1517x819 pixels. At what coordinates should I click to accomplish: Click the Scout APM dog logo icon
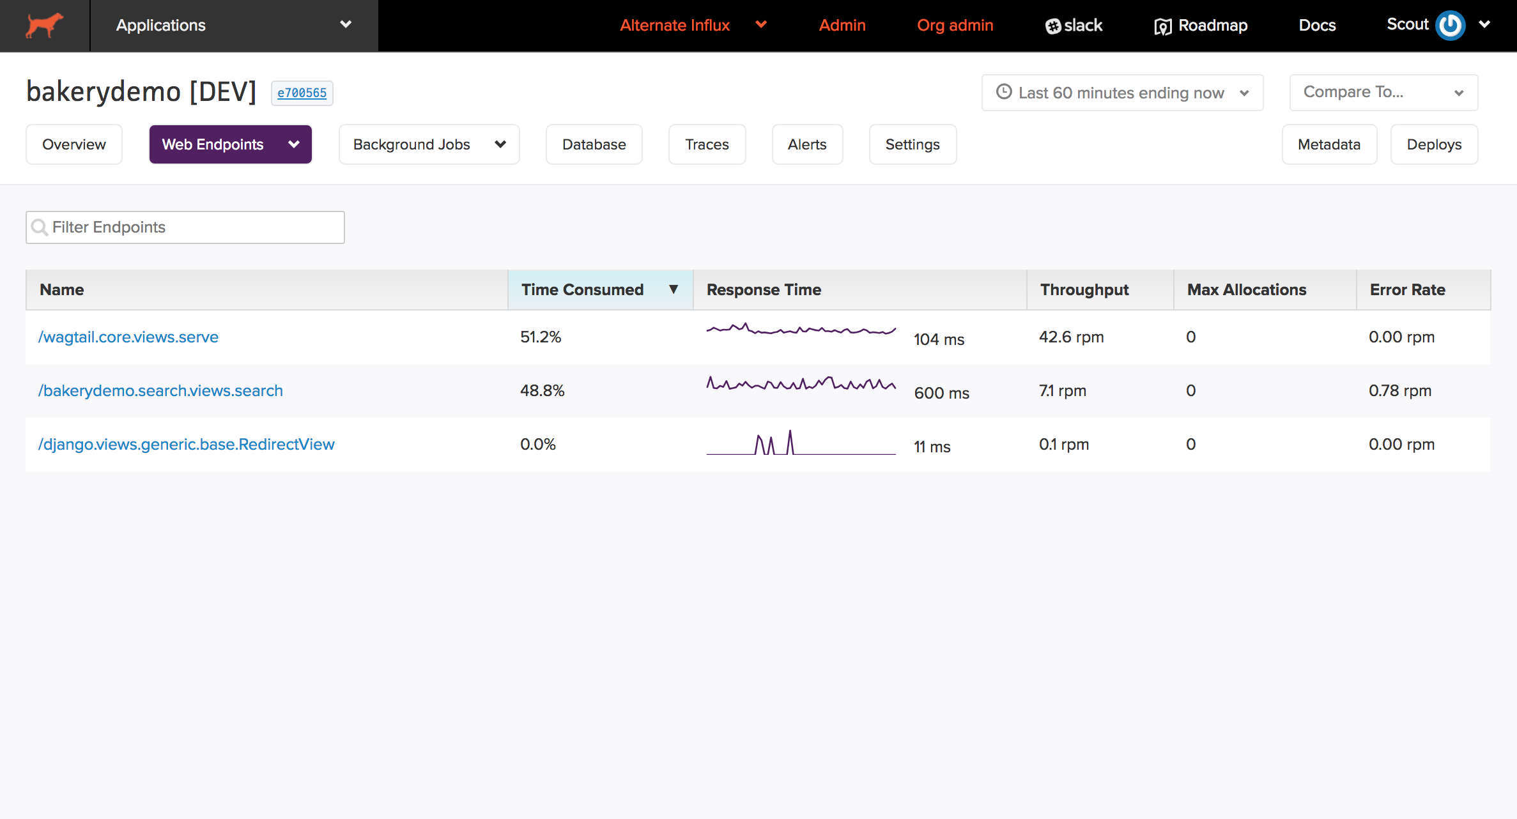44,25
